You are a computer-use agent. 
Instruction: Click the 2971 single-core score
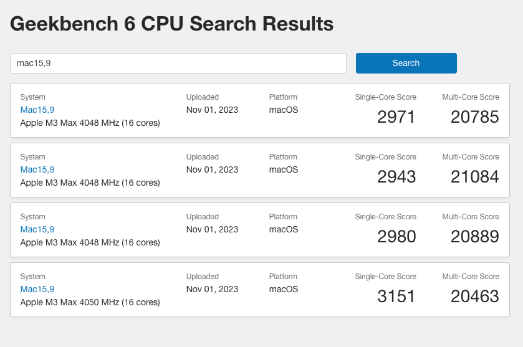tap(396, 117)
